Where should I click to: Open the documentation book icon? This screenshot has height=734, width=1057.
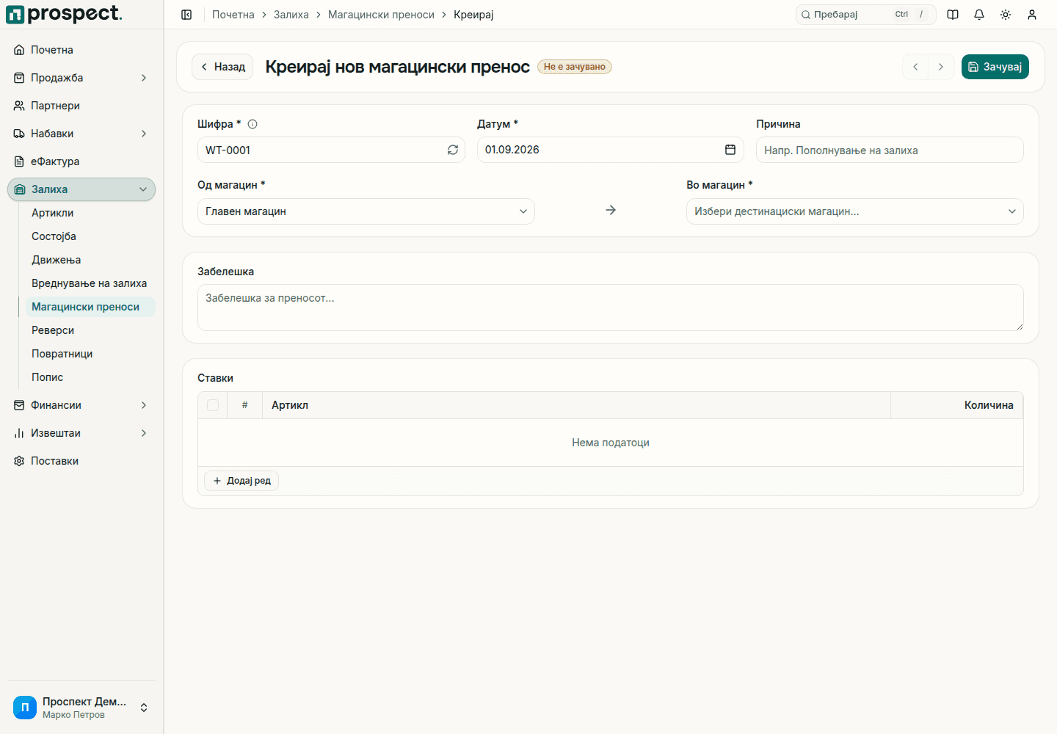(953, 15)
